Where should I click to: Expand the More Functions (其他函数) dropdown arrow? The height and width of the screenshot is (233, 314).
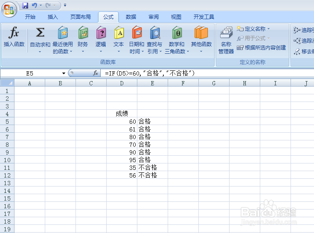(x=201, y=52)
